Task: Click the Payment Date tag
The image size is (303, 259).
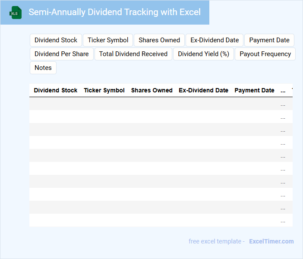Action: tap(269, 40)
